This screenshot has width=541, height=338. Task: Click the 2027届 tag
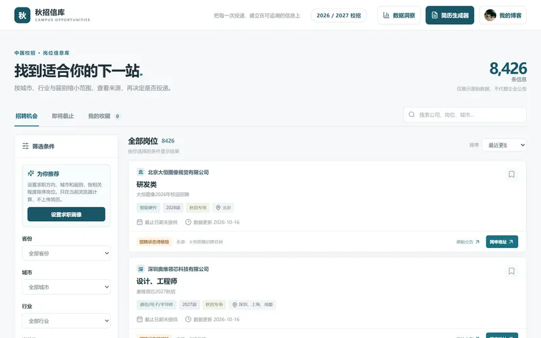pos(189,305)
